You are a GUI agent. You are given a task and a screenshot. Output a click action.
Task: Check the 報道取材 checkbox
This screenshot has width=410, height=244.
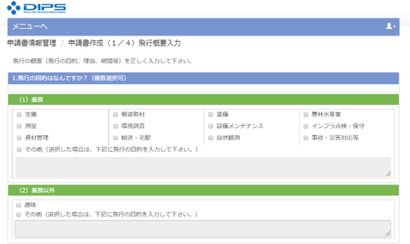[x=115, y=114]
